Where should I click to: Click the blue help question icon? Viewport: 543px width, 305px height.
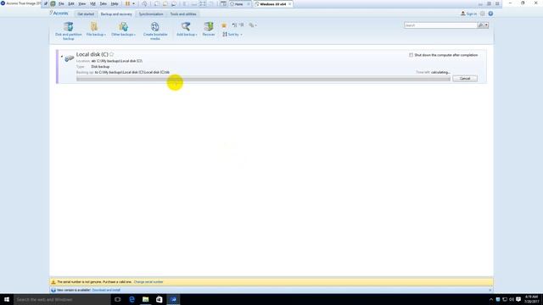490,14
